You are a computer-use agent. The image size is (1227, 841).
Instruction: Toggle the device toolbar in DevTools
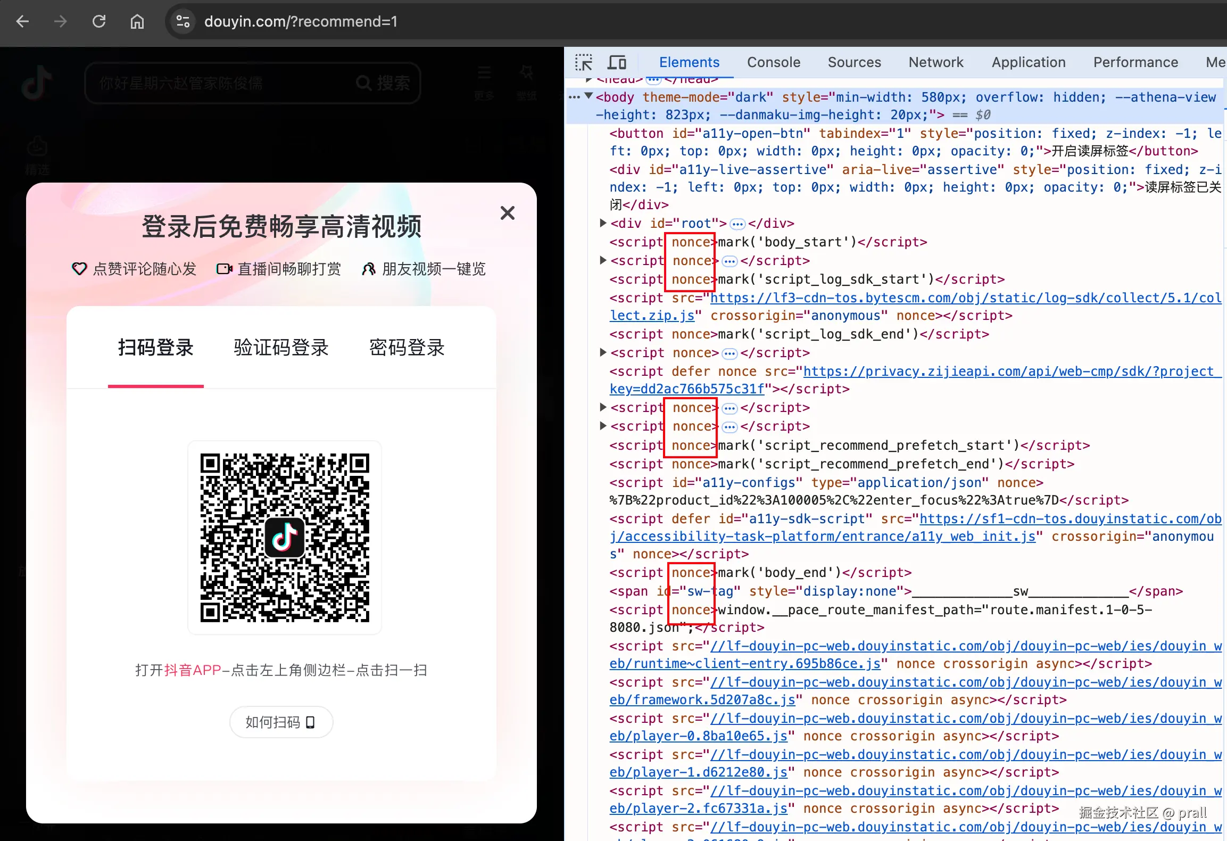(x=617, y=62)
